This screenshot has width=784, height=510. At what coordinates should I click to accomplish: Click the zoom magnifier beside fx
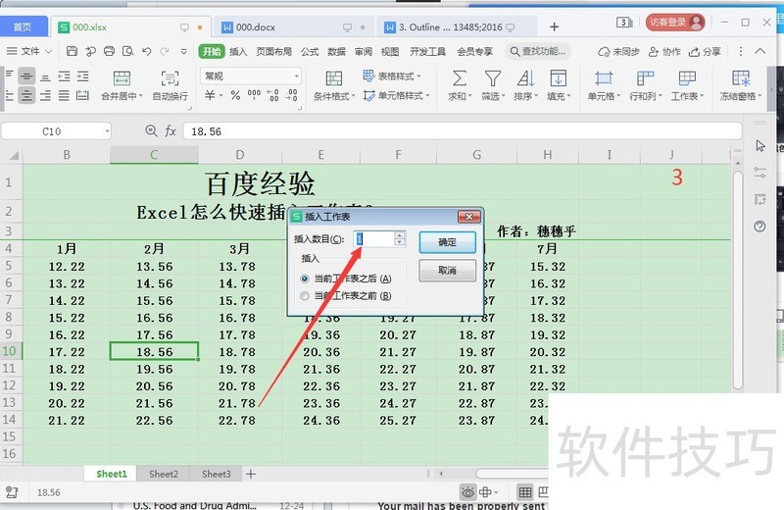(x=151, y=131)
